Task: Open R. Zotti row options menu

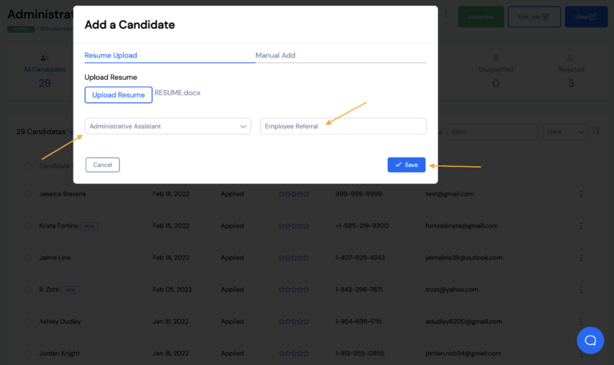Action: click(x=581, y=289)
